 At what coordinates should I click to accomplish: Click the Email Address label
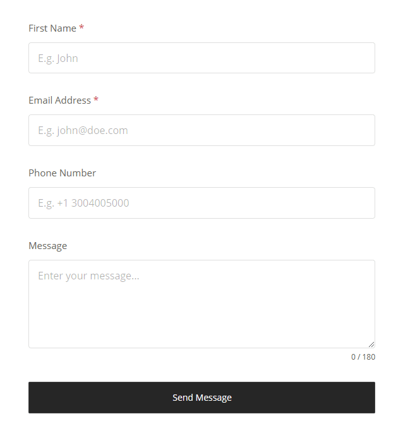coord(59,101)
